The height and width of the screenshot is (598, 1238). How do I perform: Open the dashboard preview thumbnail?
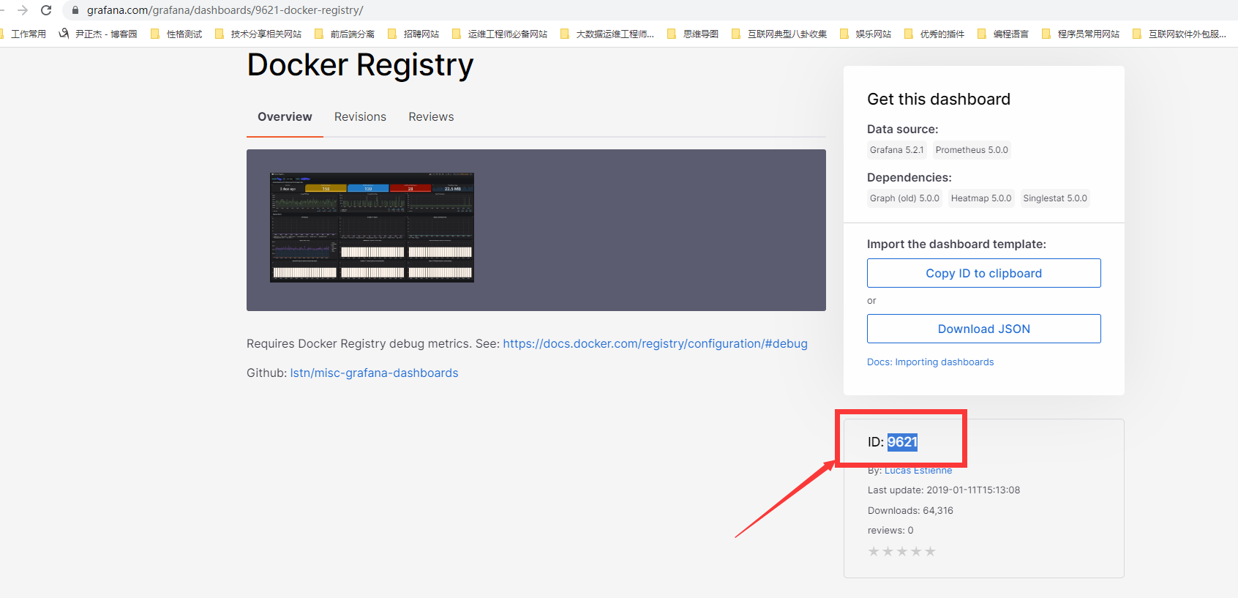[372, 228]
